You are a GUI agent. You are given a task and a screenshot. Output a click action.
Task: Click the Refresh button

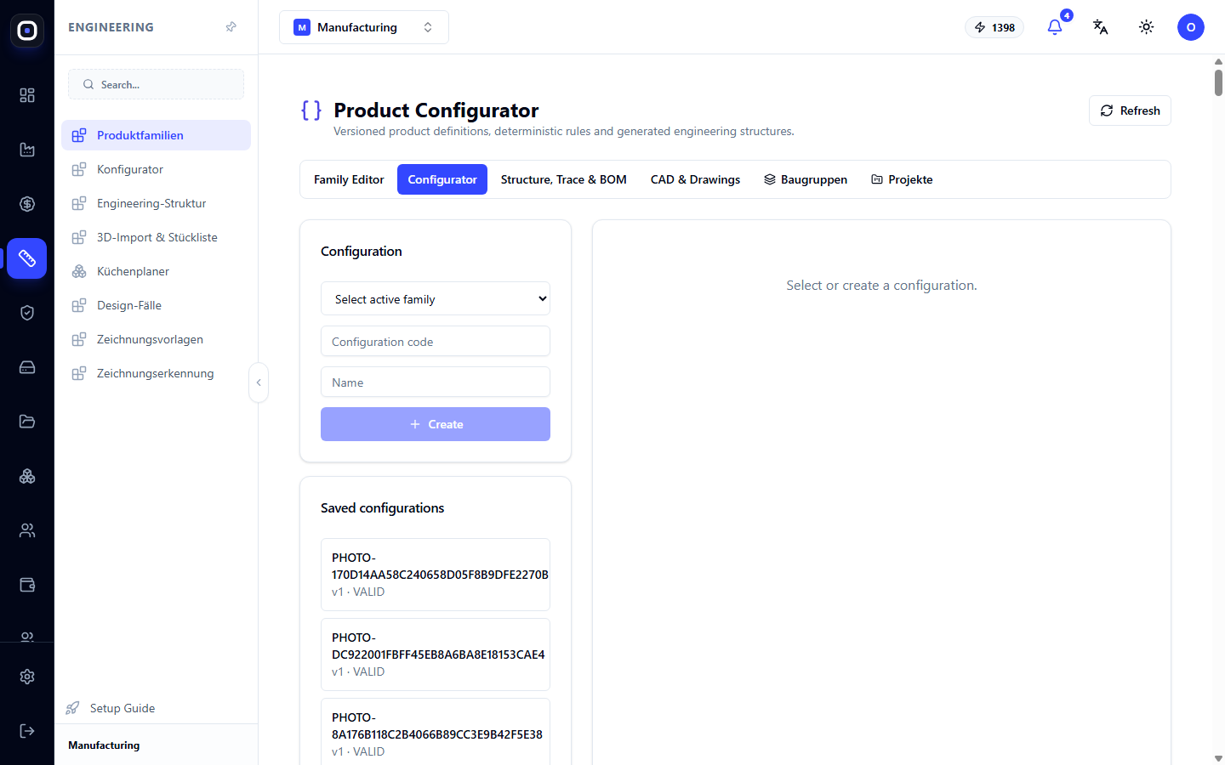1130,110
